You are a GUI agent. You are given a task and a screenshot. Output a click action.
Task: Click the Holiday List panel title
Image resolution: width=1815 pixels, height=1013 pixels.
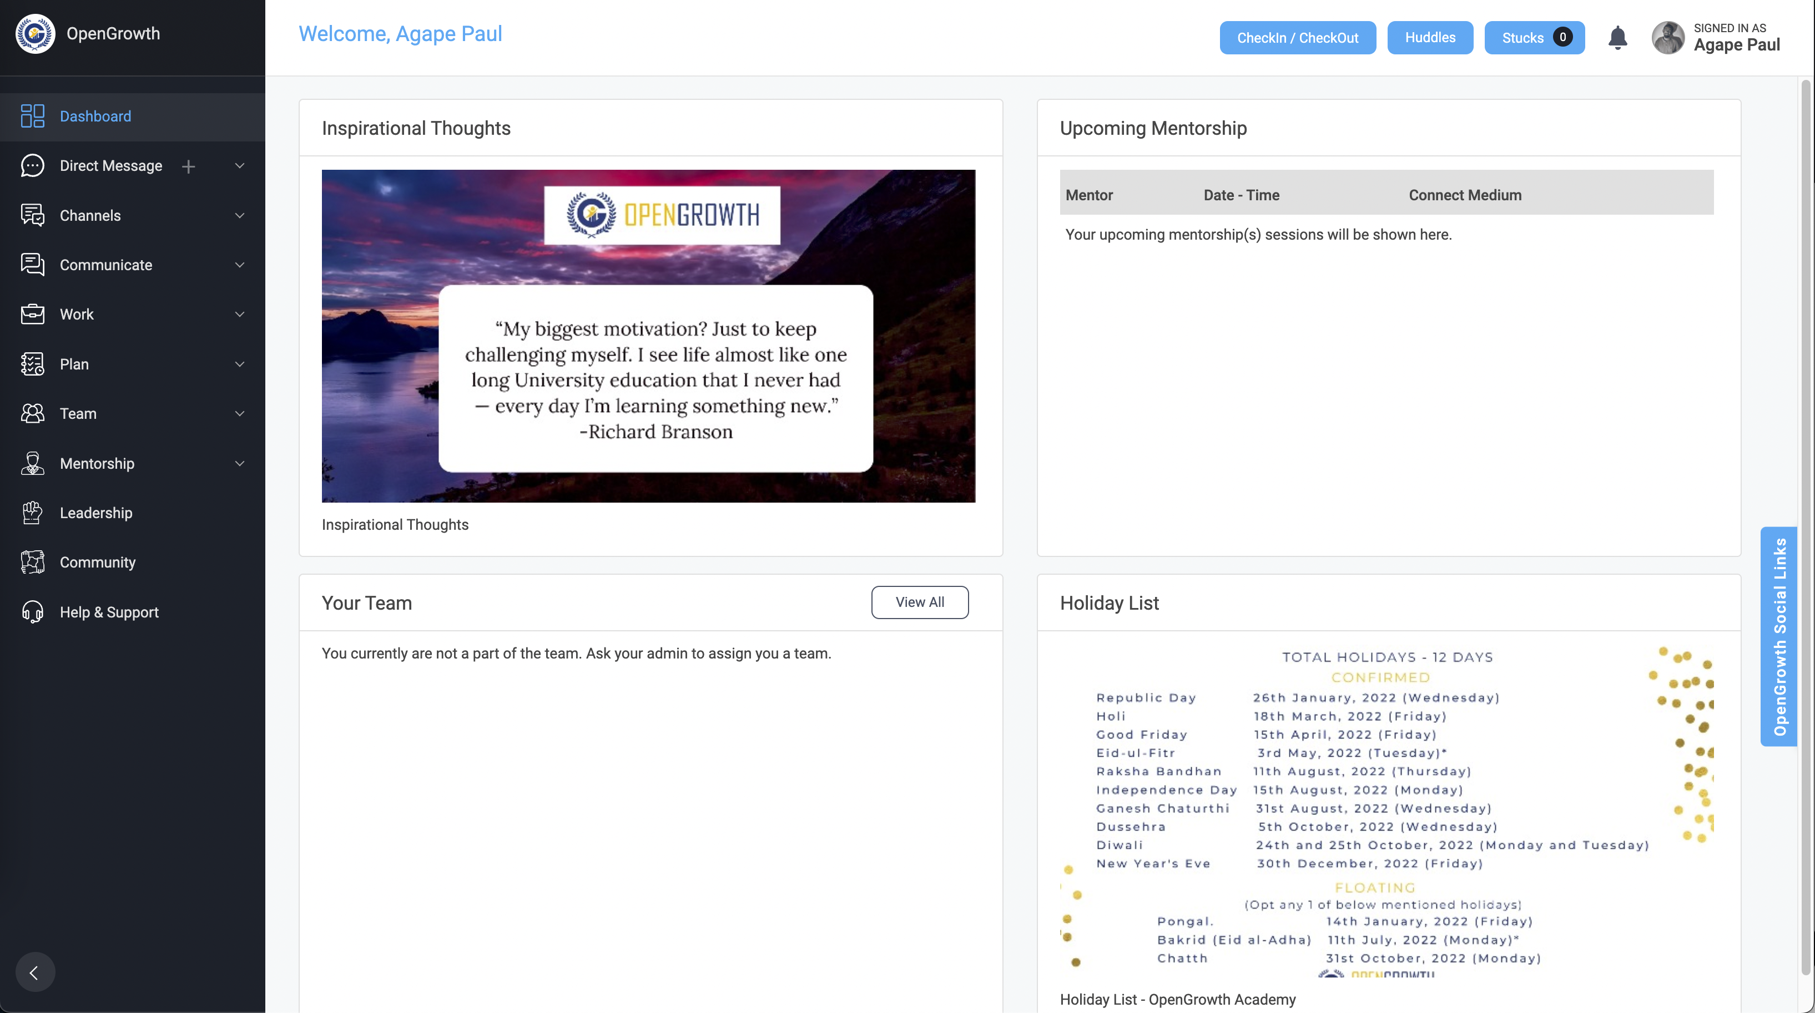tap(1109, 603)
